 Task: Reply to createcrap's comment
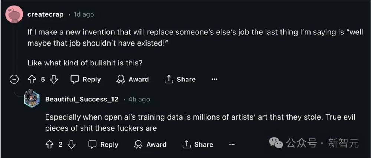point(86,80)
